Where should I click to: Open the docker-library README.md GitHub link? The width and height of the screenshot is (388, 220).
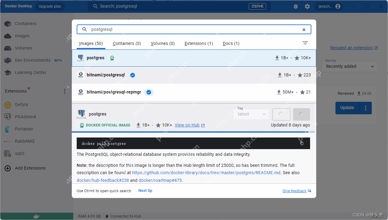point(206,173)
